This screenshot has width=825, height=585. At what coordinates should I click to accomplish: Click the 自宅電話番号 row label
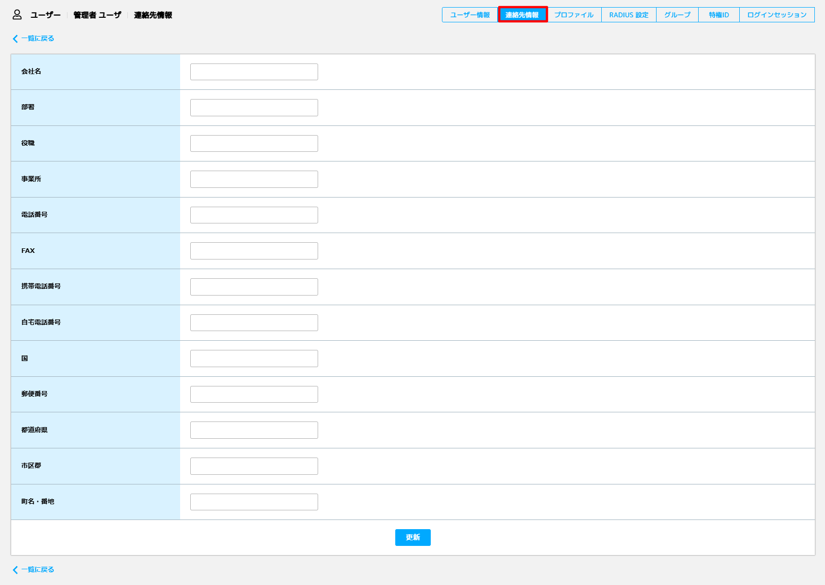(41, 322)
